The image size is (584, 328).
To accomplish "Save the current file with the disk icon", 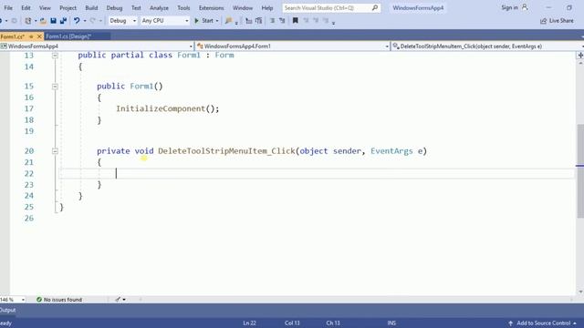I will (53, 21).
